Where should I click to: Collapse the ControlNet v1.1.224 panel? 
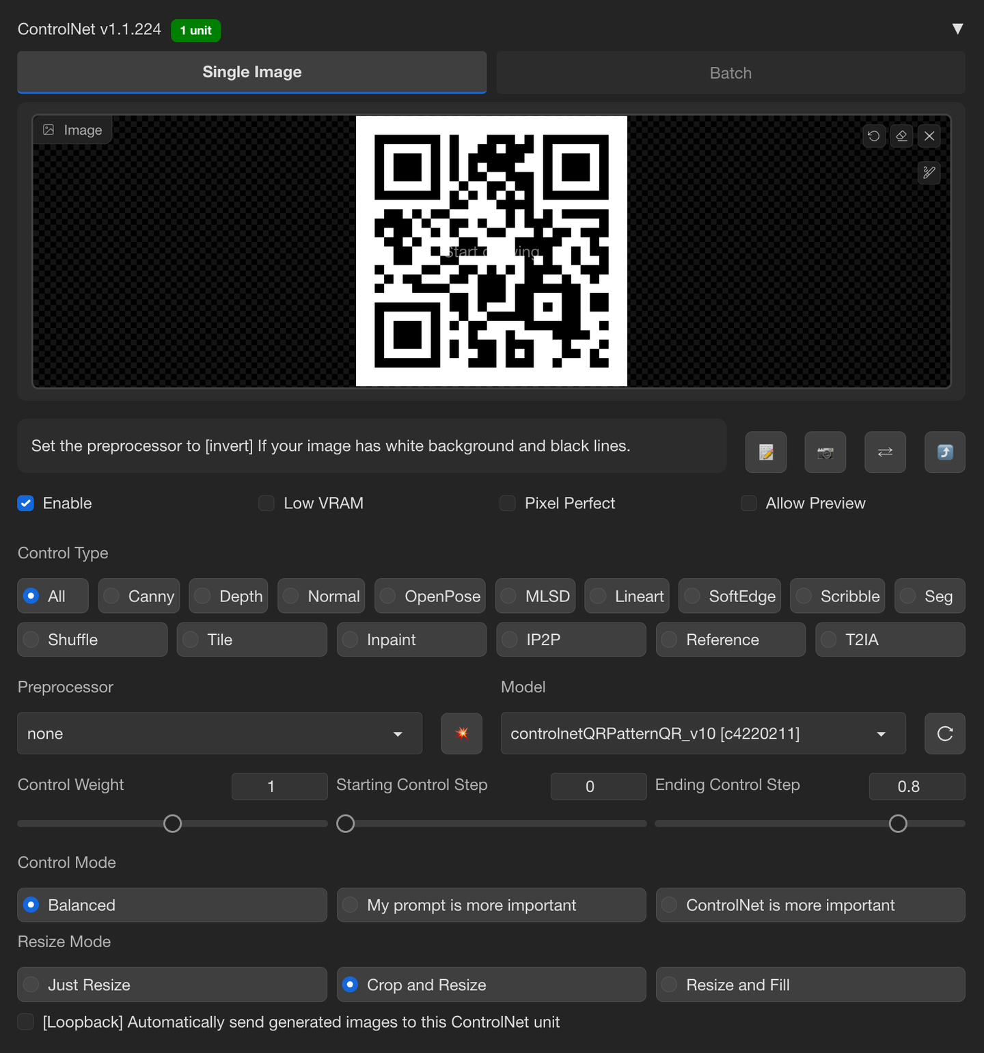(957, 29)
